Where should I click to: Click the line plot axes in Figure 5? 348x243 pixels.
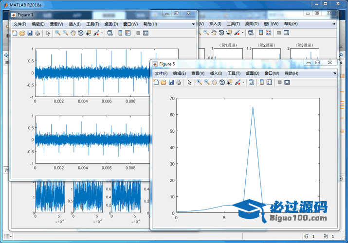click(x=248, y=156)
